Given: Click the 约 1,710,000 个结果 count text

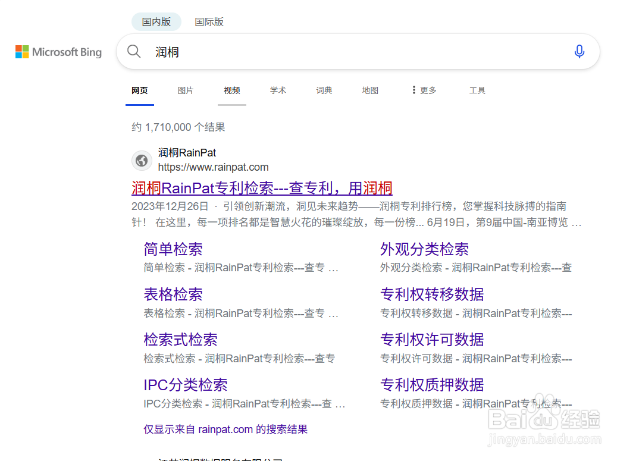Looking at the screenshot, I should (178, 127).
